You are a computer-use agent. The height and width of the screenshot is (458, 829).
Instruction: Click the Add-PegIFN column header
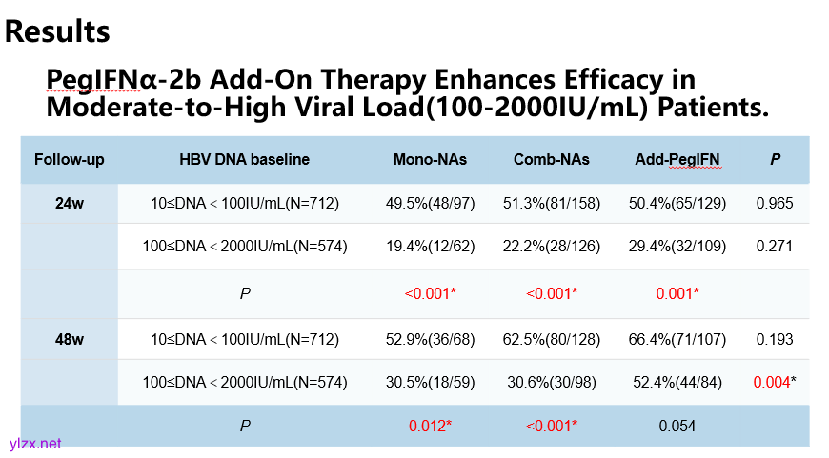[x=677, y=160]
